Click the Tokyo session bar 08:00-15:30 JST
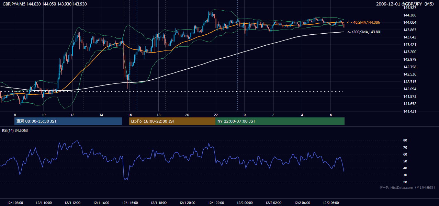The image size is (439, 206). pyautogui.click(x=68, y=121)
